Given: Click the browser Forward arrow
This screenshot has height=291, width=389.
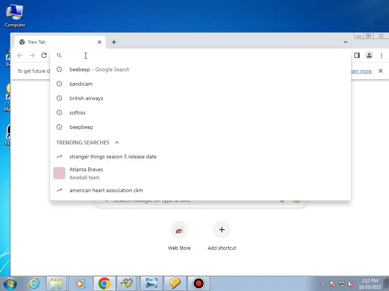Looking at the screenshot, I should tap(32, 55).
